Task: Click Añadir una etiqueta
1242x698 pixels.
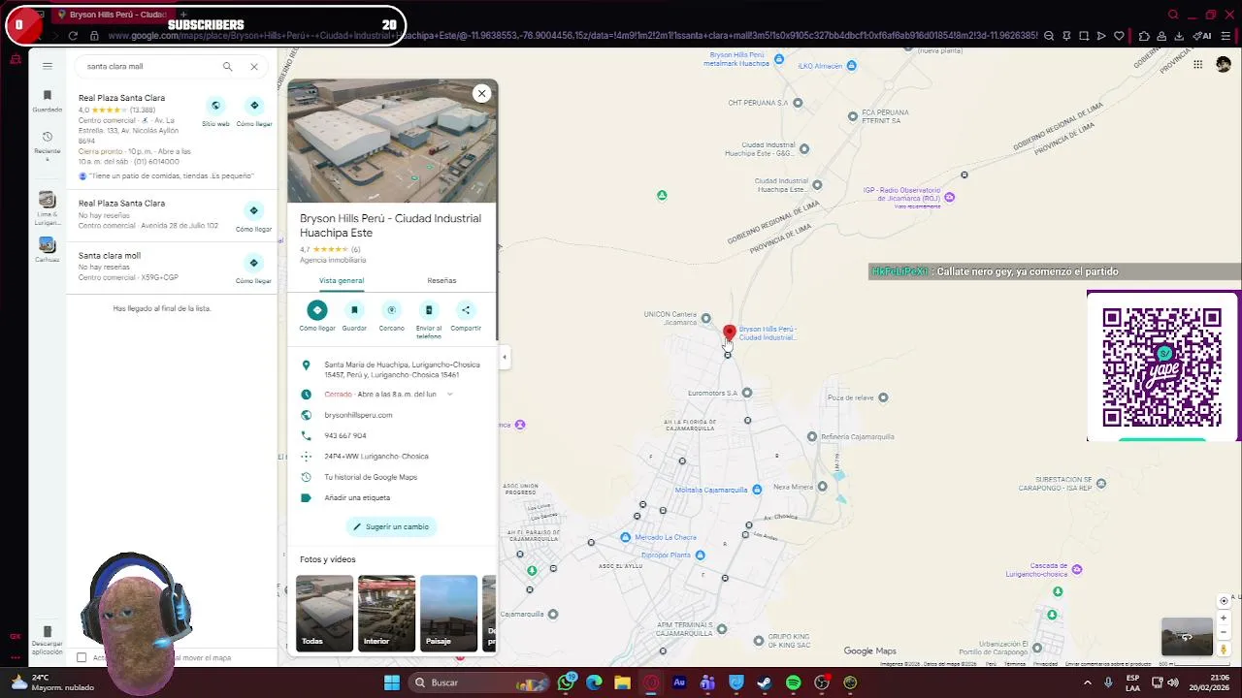Action: click(x=357, y=497)
